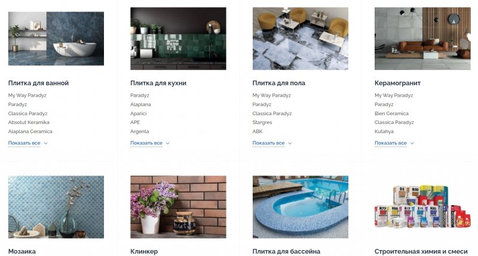Open Строительная химия и смеси heading
Image resolution: width=478 pixels, height=256 pixels.
pos(421,251)
